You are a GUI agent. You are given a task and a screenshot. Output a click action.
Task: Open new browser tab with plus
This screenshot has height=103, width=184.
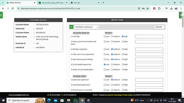tap(103, 3)
